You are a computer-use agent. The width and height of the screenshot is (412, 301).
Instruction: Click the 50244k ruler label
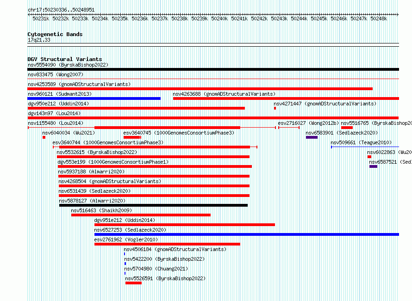click(x=299, y=18)
